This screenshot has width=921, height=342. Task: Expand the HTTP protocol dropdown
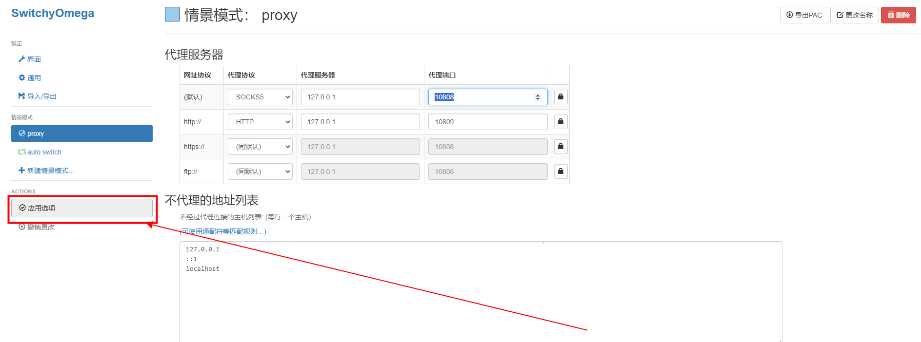(260, 122)
